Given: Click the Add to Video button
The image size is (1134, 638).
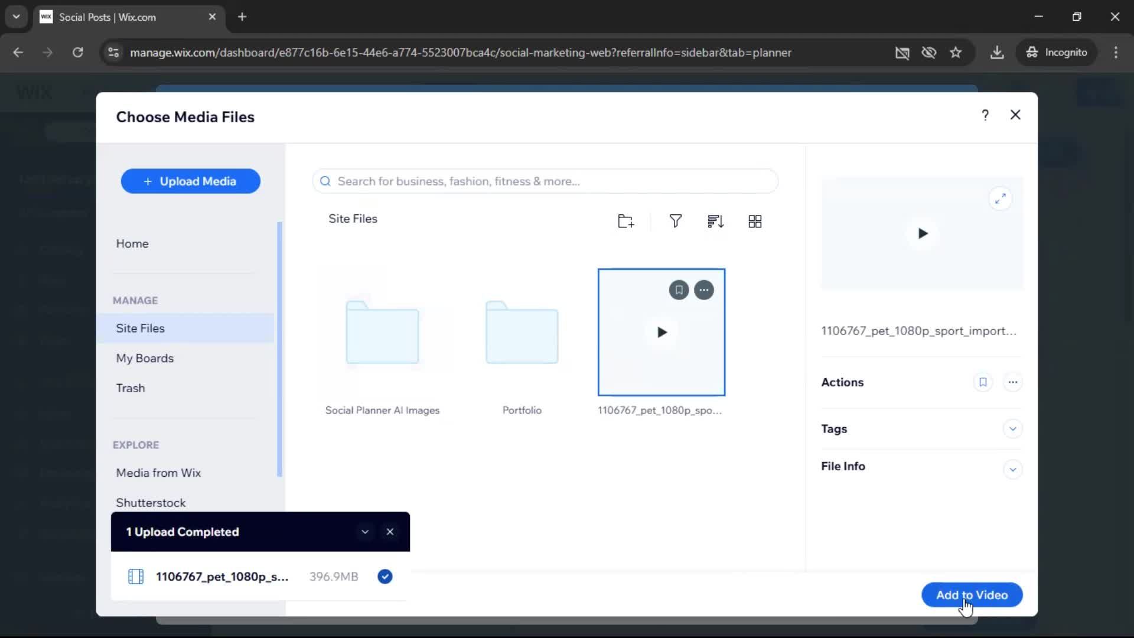Looking at the screenshot, I should click(x=972, y=595).
